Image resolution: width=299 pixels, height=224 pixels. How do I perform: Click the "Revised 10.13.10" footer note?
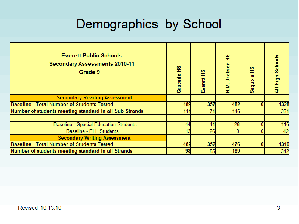tap(40, 208)
